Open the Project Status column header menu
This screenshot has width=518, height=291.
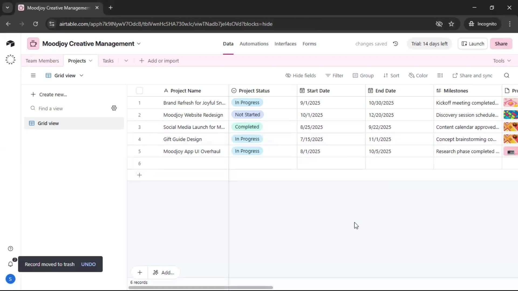263,91
